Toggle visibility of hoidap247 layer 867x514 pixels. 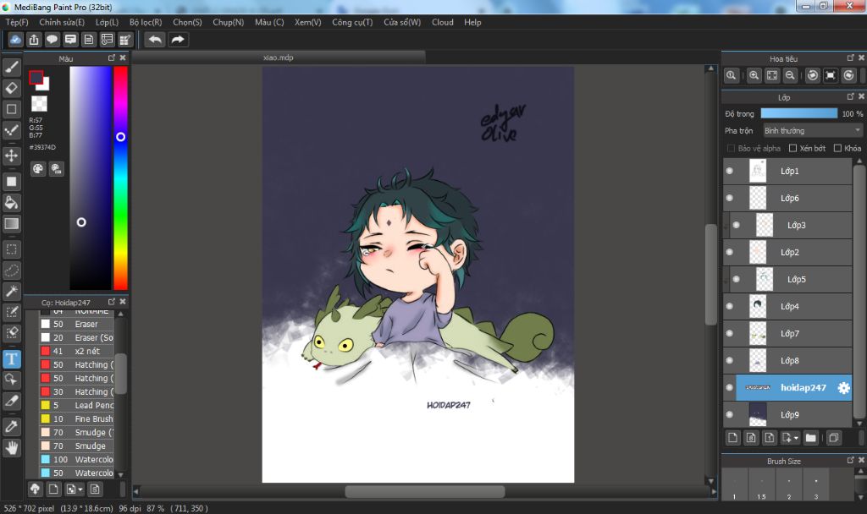(x=729, y=387)
